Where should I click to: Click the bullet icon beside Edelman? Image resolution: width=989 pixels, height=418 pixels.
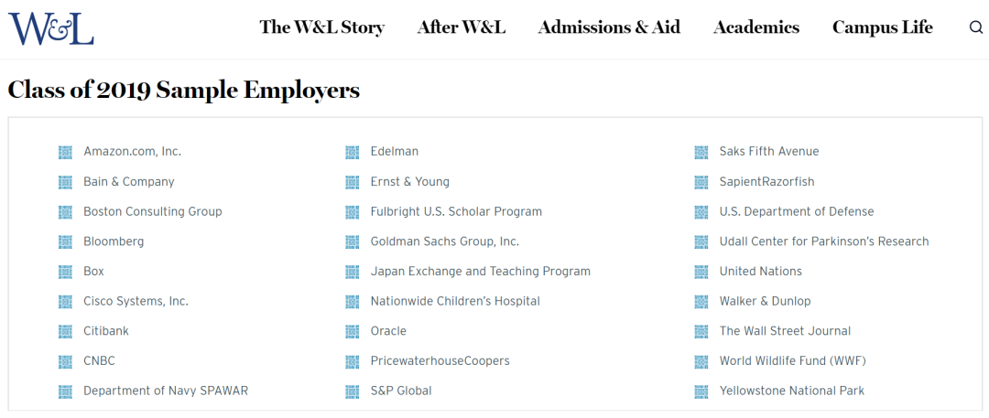(352, 152)
